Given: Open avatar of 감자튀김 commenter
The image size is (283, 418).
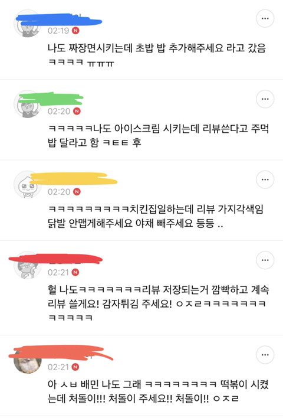Looking at the screenshot, I should (x=28, y=265).
